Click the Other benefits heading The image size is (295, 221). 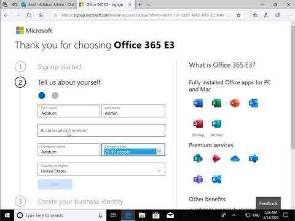(x=207, y=199)
